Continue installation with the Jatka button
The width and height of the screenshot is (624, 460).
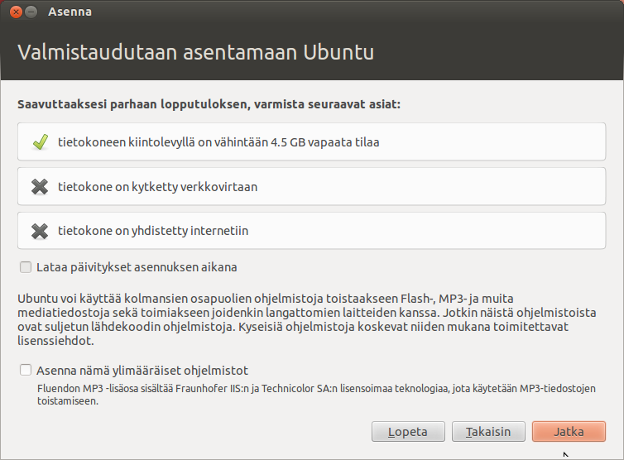tap(569, 431)
